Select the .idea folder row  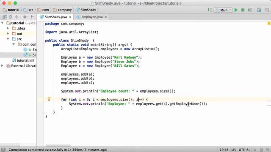pyautogui.click(x=18, y=28)
